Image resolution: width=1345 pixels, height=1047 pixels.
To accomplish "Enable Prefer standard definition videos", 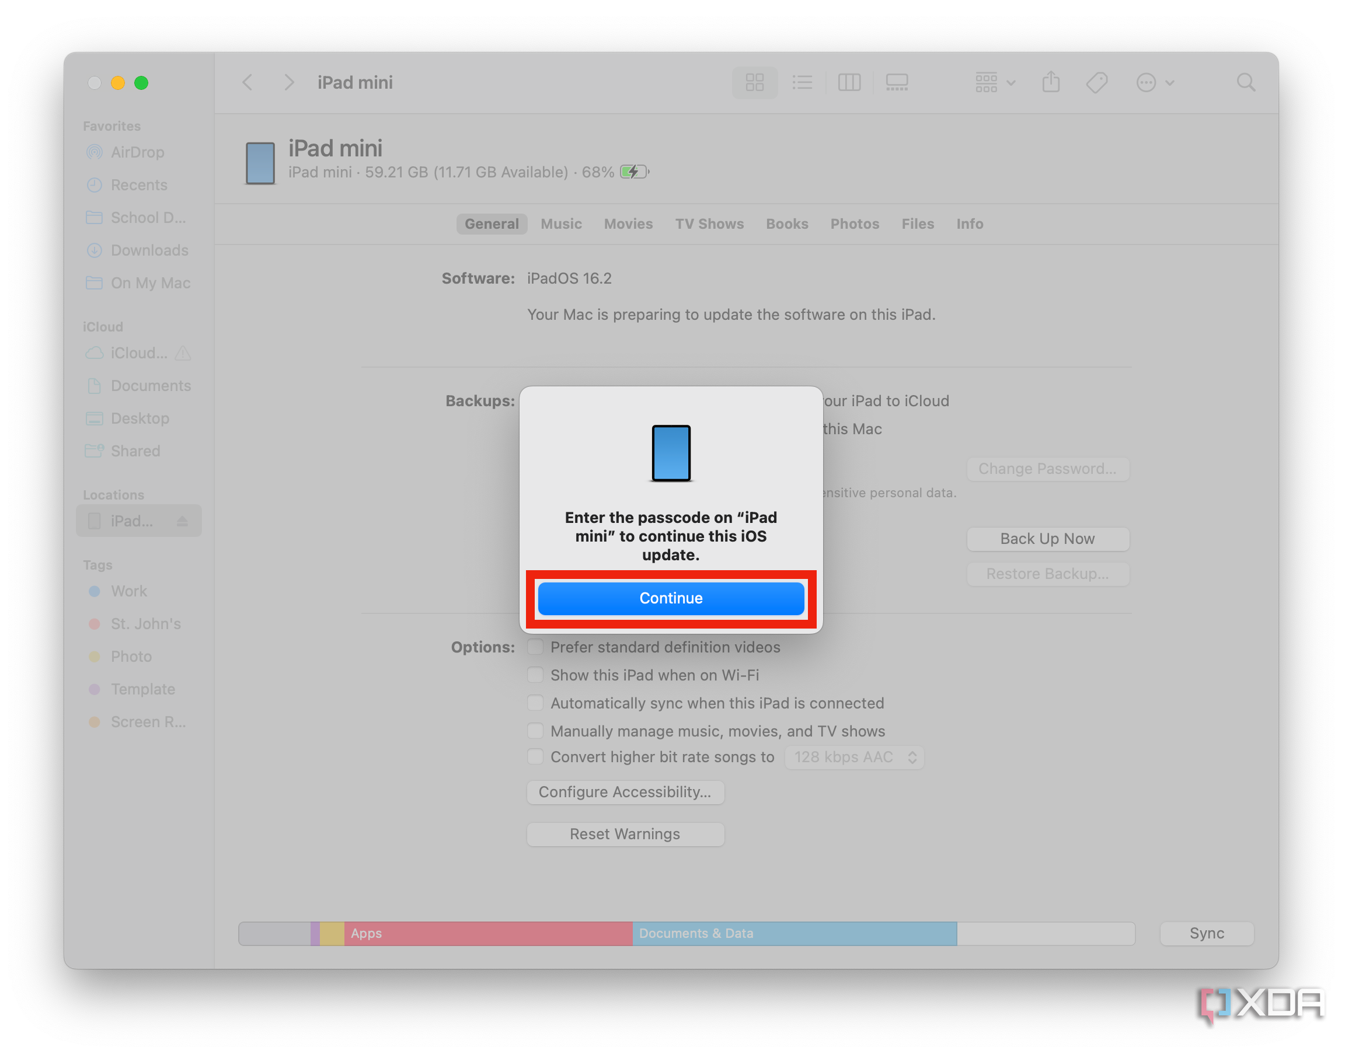I will pyautogui.click(x=535, y=647).
